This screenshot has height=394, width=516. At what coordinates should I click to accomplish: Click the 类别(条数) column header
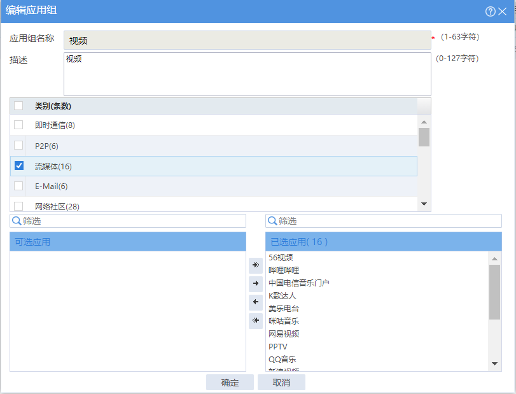click(x=53, y=106)
